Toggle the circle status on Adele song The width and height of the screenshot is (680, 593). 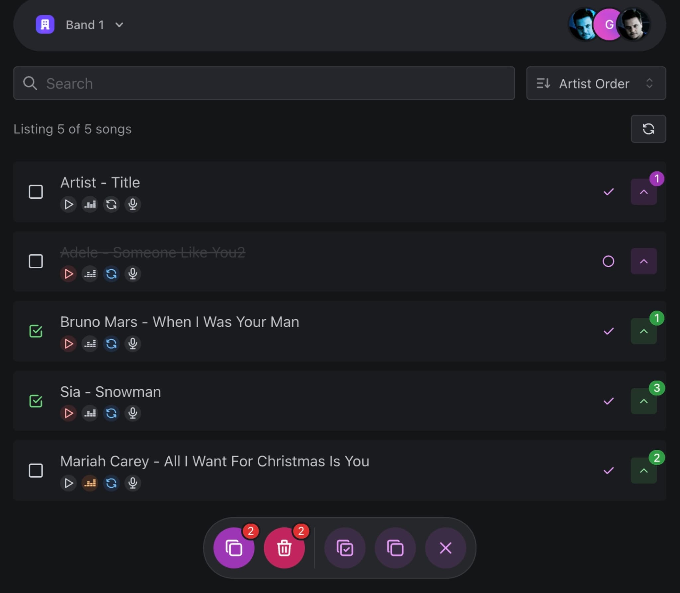coord(608,261)
